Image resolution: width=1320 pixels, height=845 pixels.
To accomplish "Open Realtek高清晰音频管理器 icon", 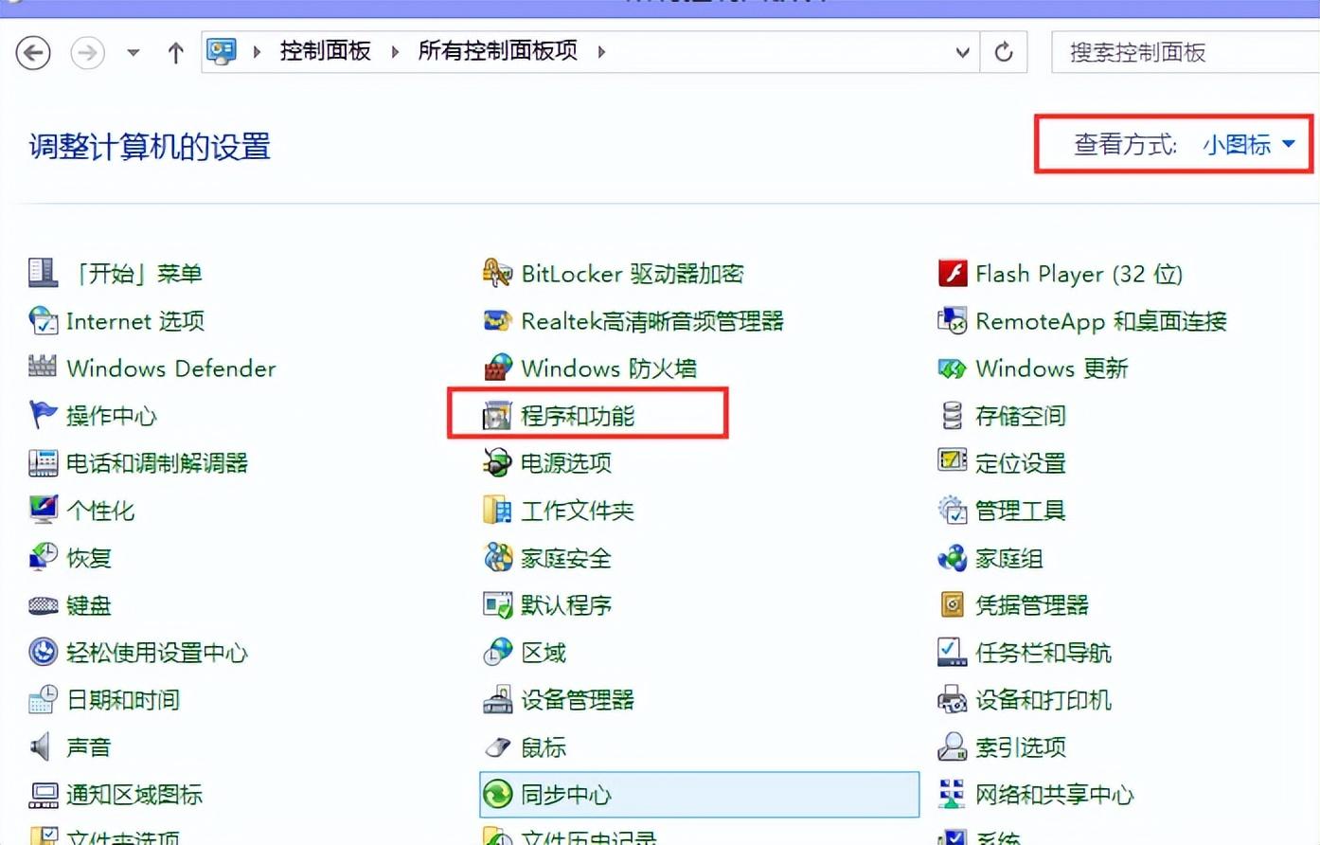I will 497,321.
